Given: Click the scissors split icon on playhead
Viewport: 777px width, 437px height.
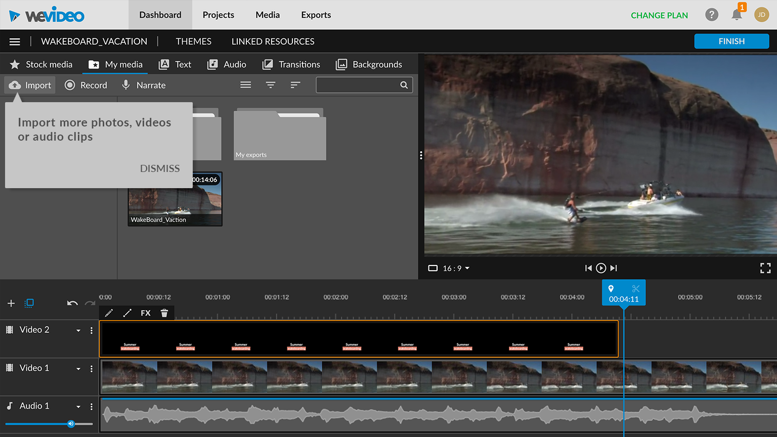Looking at the screenshot, I should coord(636,289).
